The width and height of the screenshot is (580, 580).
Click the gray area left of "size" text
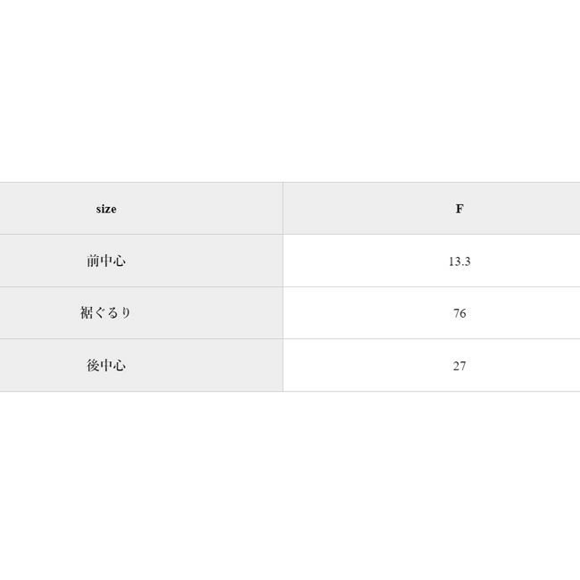[45, 209]
